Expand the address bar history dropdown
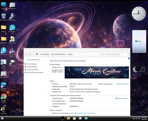Viewport: 148px width, 121px height. point(100,54)
